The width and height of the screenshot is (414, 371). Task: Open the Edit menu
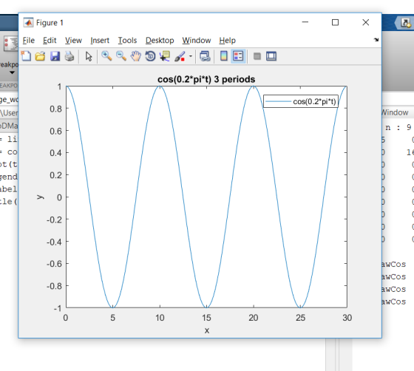(x=50, y=41)
